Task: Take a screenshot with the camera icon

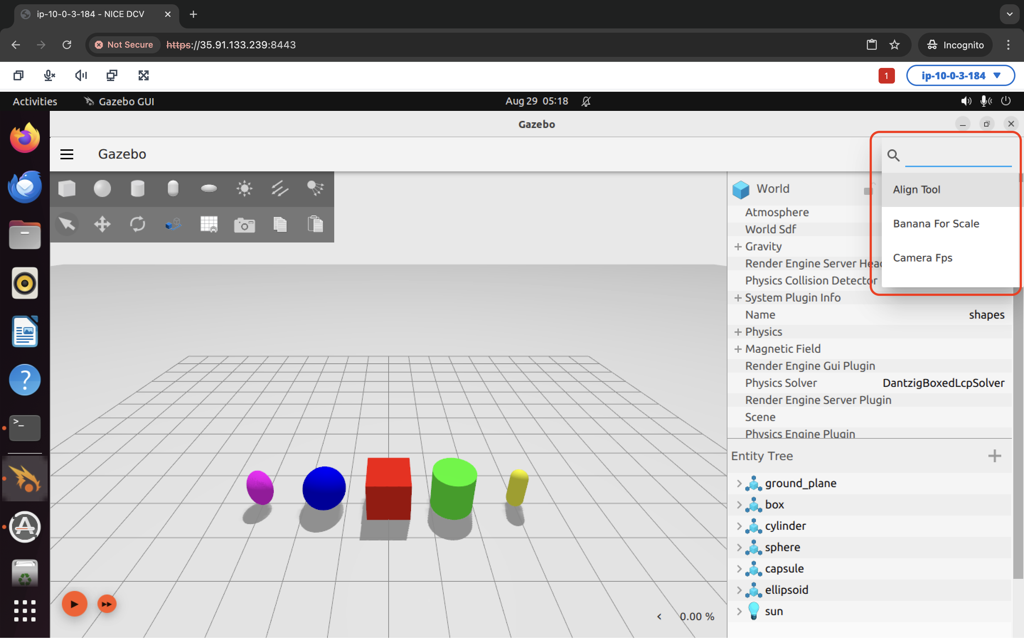Action: tap(244, 224)
